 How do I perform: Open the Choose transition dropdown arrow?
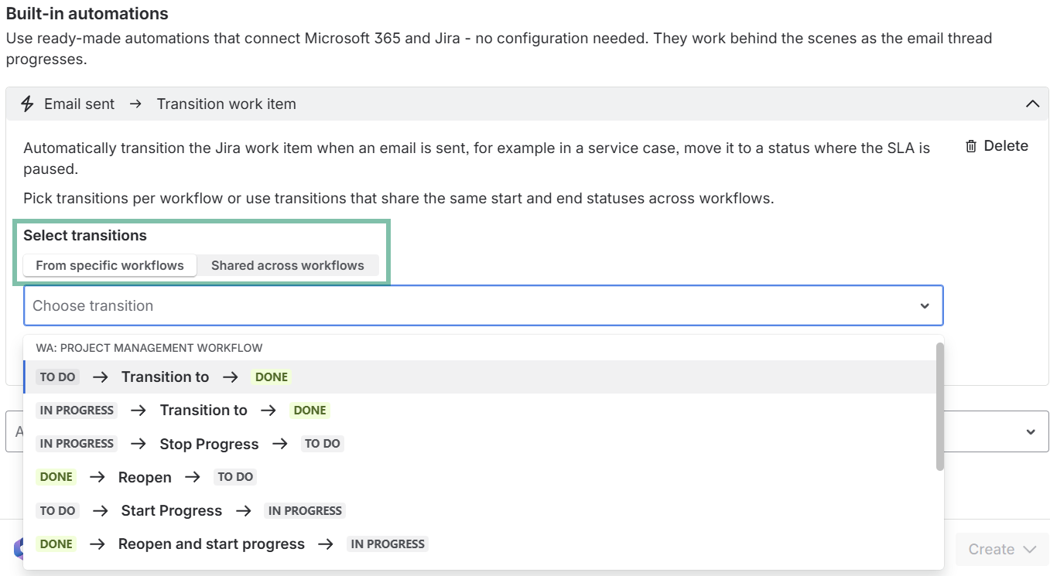925,306
